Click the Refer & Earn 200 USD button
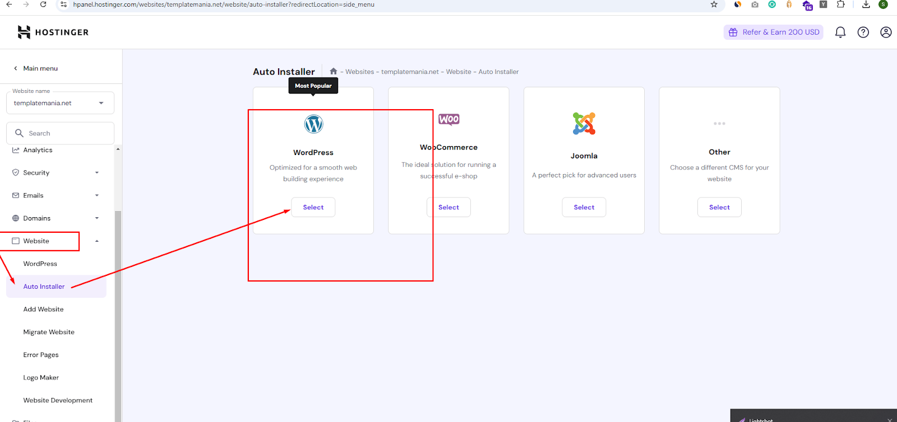The width and height of the screenshot is (897, 422). coord(774,32)
